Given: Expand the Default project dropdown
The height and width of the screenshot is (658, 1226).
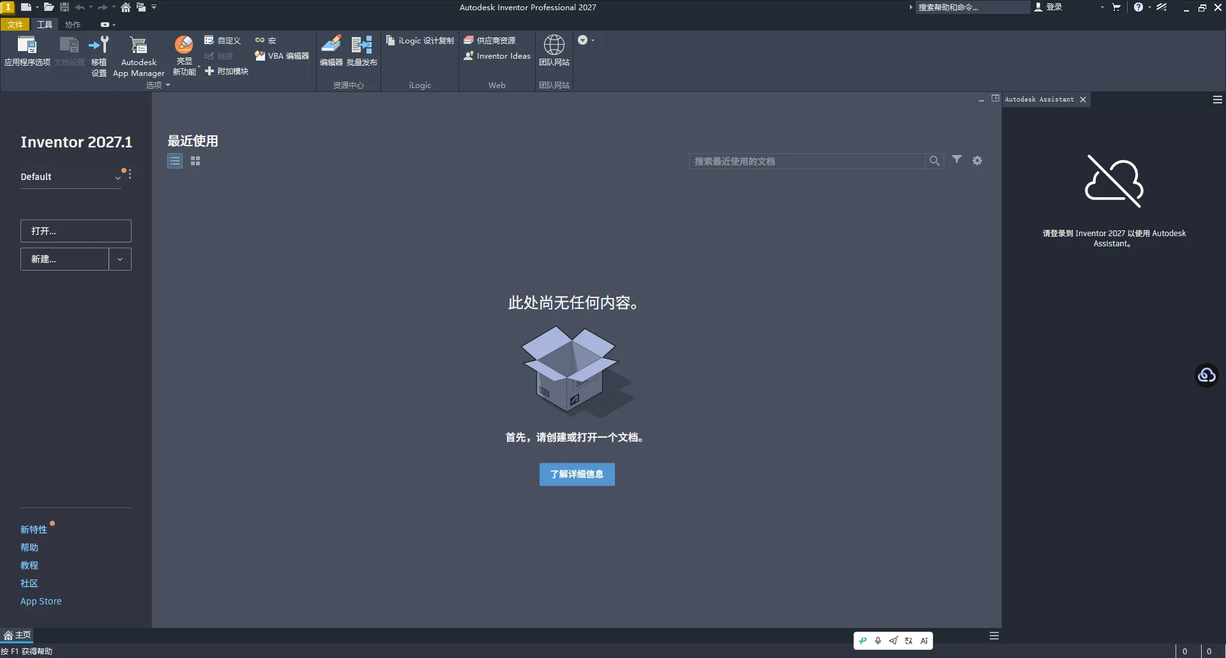Looking at the screenshot, I should [x=118, y=178].
